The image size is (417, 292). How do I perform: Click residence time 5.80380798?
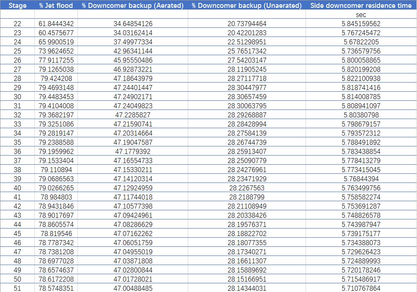pos(361,115)
